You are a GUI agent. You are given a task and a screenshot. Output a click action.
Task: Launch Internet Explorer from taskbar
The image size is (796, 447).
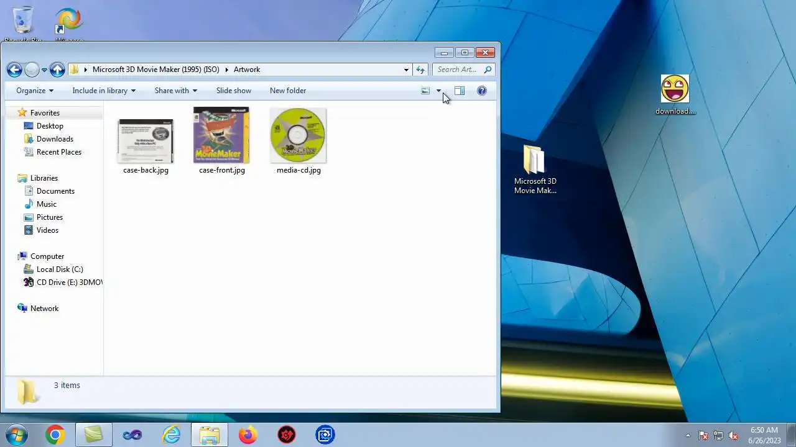pos(171,435)
